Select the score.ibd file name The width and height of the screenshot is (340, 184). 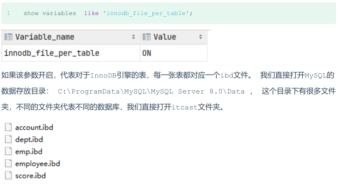tap(30, 176)
